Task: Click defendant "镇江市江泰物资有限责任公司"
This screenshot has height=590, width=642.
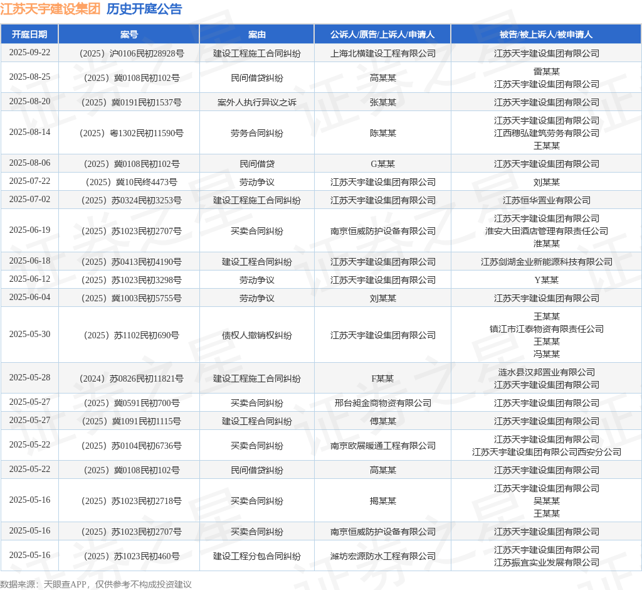Action: coord(547,330)
